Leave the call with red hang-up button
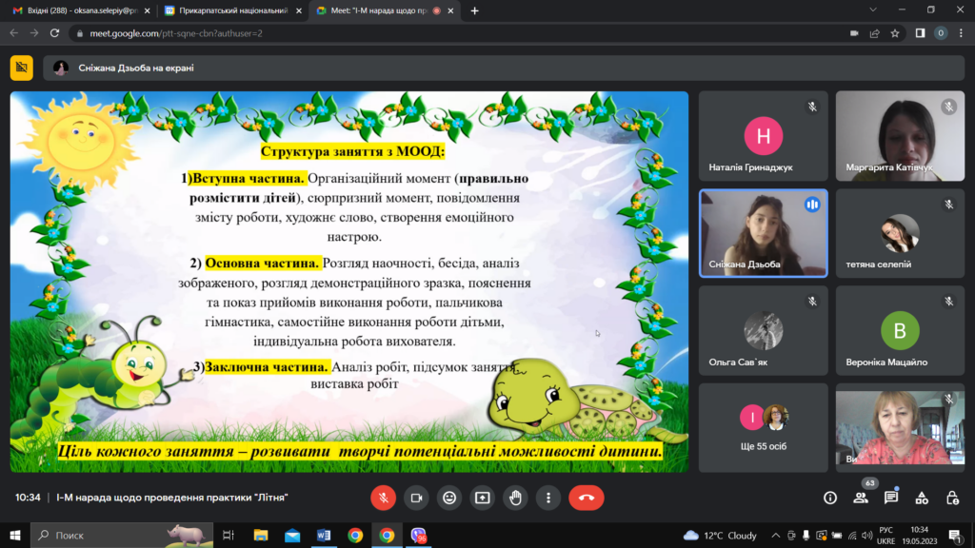The image size is (975, 548). [587, 498]
